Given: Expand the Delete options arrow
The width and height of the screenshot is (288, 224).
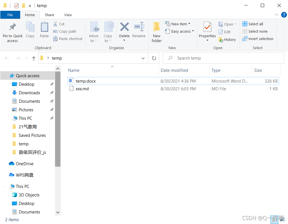Looking at the screenshot, I should click(124, 40).
